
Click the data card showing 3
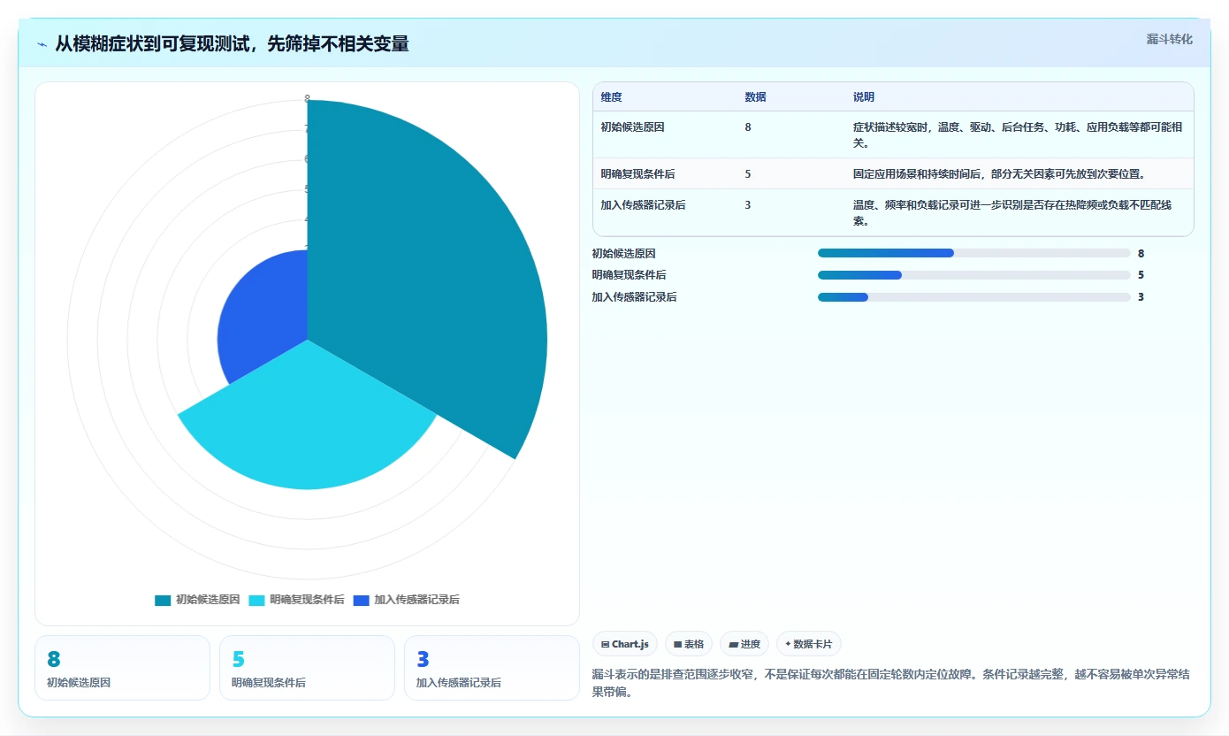pyautogui.click(x=492, y=668)
